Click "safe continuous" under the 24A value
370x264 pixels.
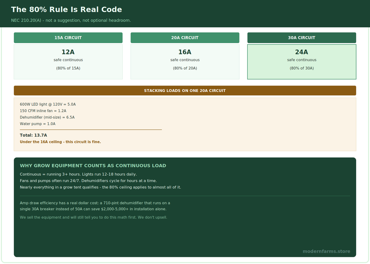click(x=302, y=60)
